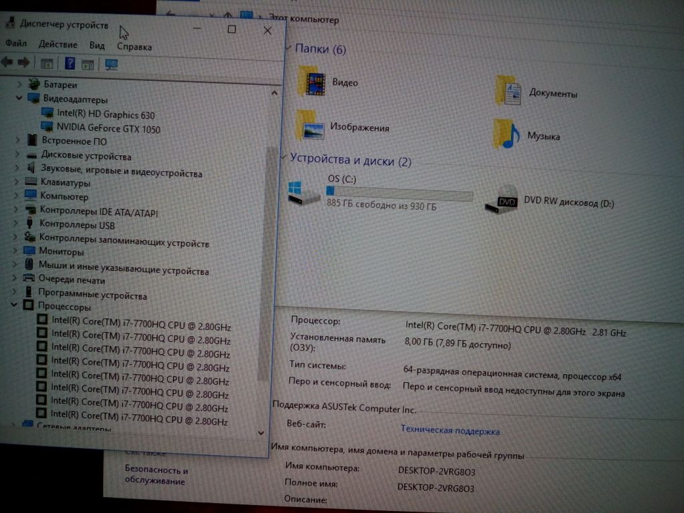Collapse the Папки (6) group
The image size is (684, 513).
click(289, 47)
